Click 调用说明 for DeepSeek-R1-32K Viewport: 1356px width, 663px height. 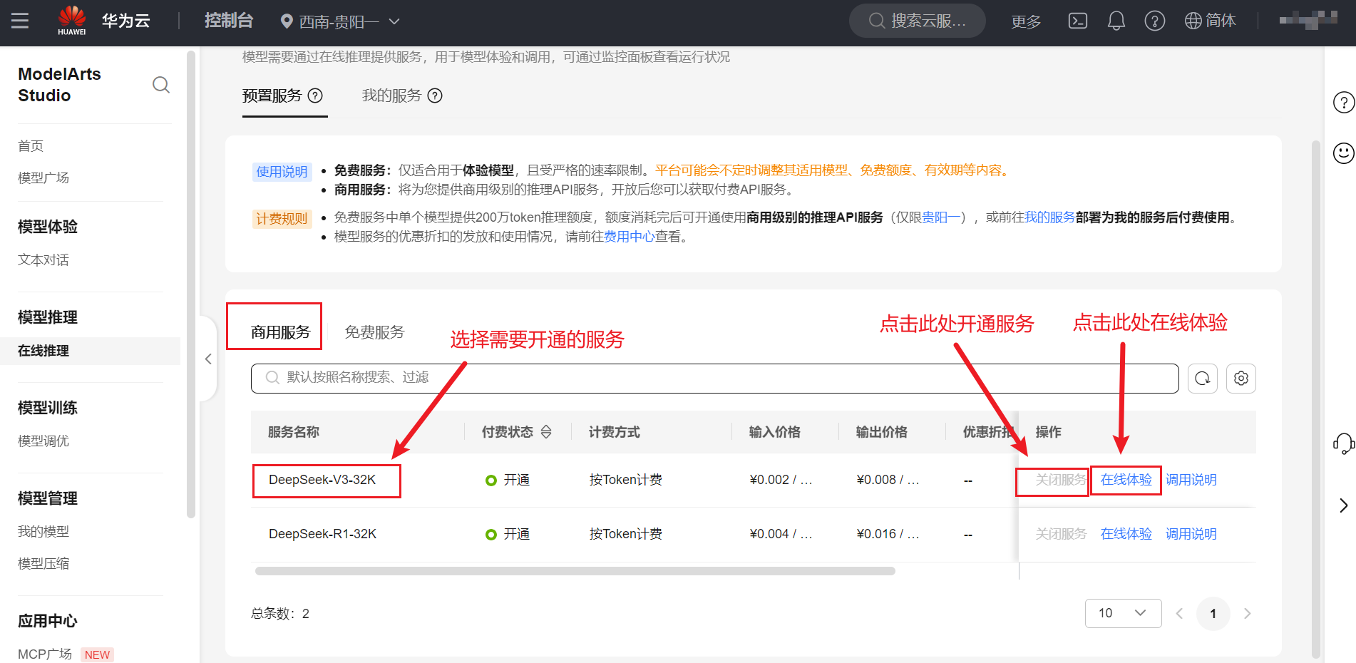(1191, 534)
